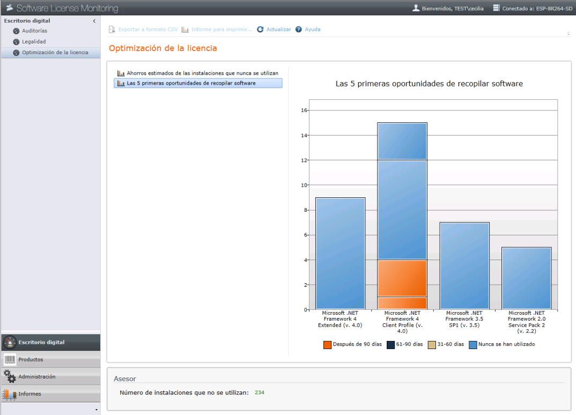This screenshot has width=576, height=415.
Task: Click the Asesor section heading
Action: coord(125,379)
